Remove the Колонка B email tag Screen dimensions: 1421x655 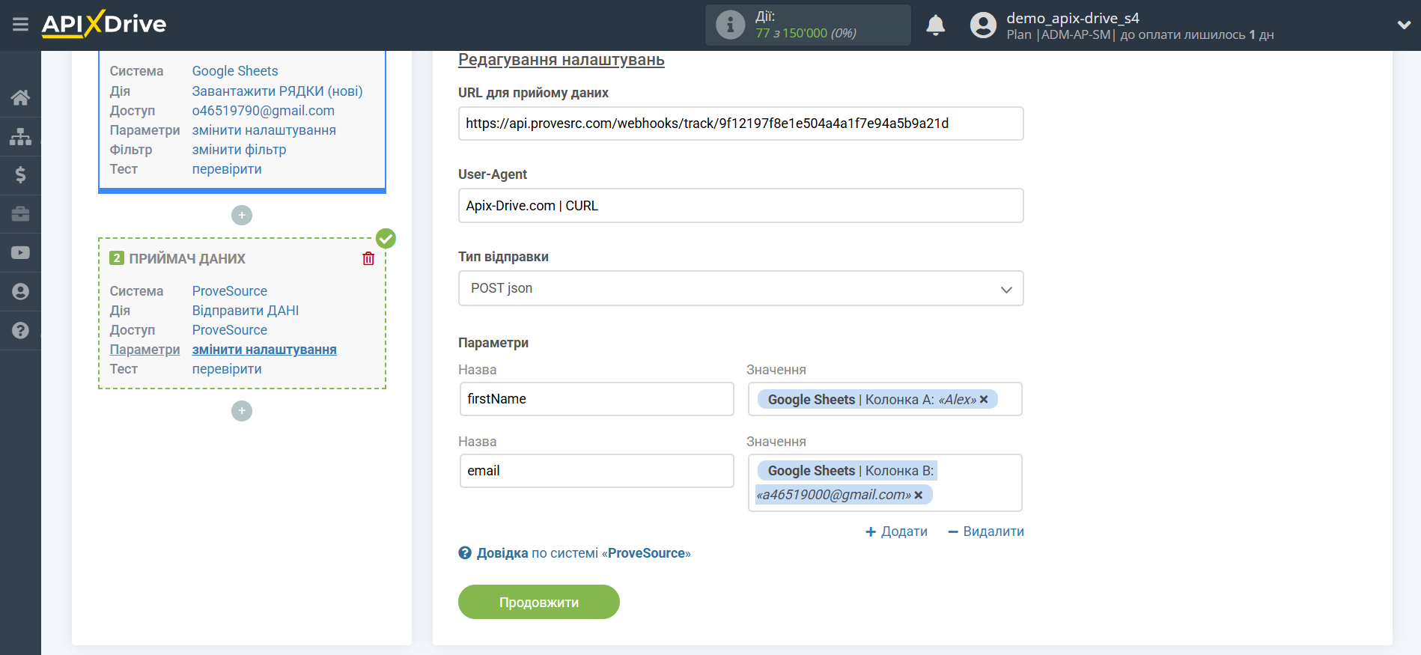(x=919, y=495)
